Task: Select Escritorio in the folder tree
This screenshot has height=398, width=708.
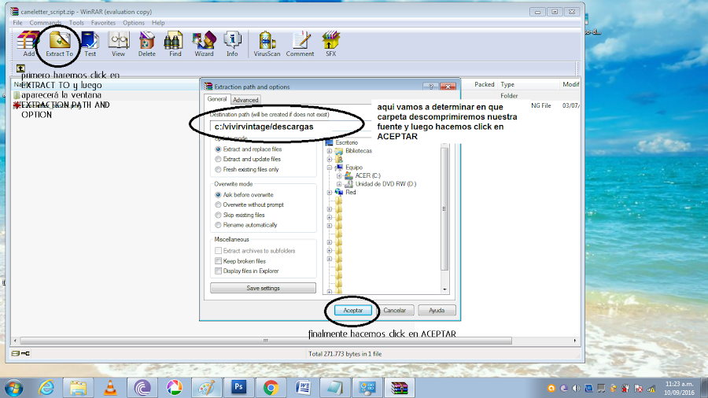Action: coord(346,142)
